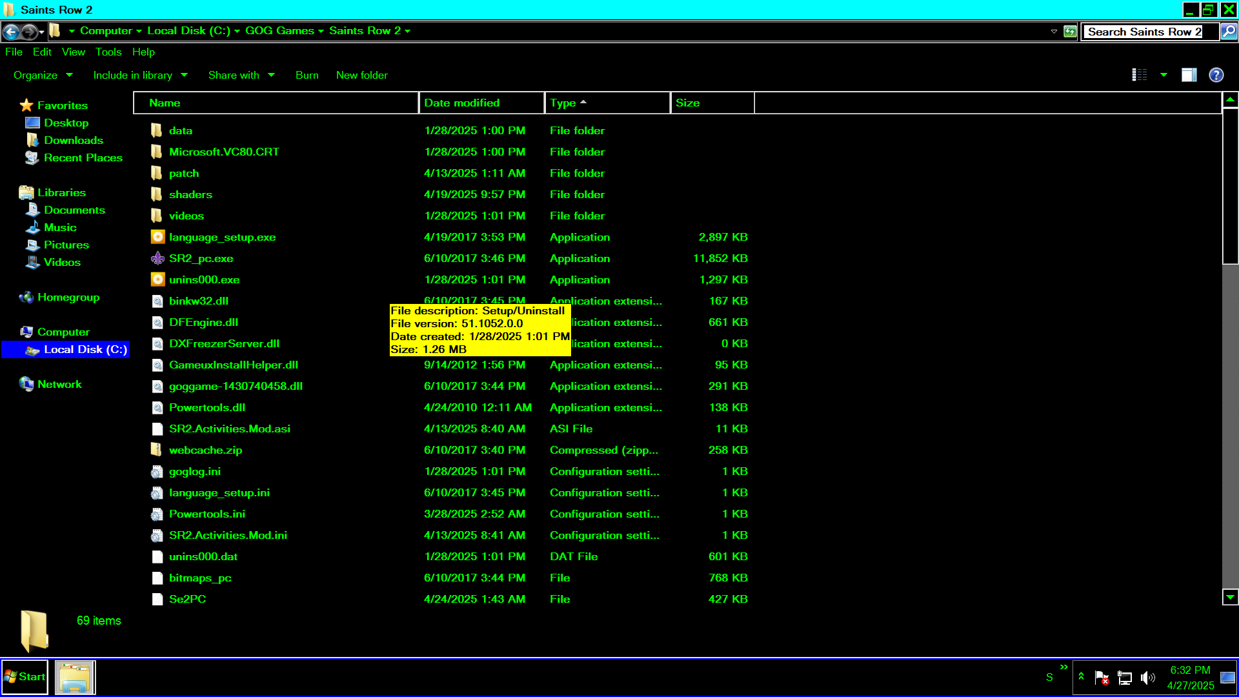The width and height of the screenshot is (1239, 697).
Task: Expand the arrow after Saints Row 2 breadcrumb
Action: [x=408, y=31]
